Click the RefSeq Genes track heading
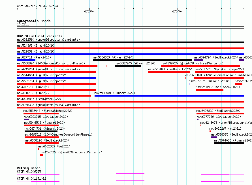Image resolution: width=252 pixels, height=185 pixels. pos(29,168)
